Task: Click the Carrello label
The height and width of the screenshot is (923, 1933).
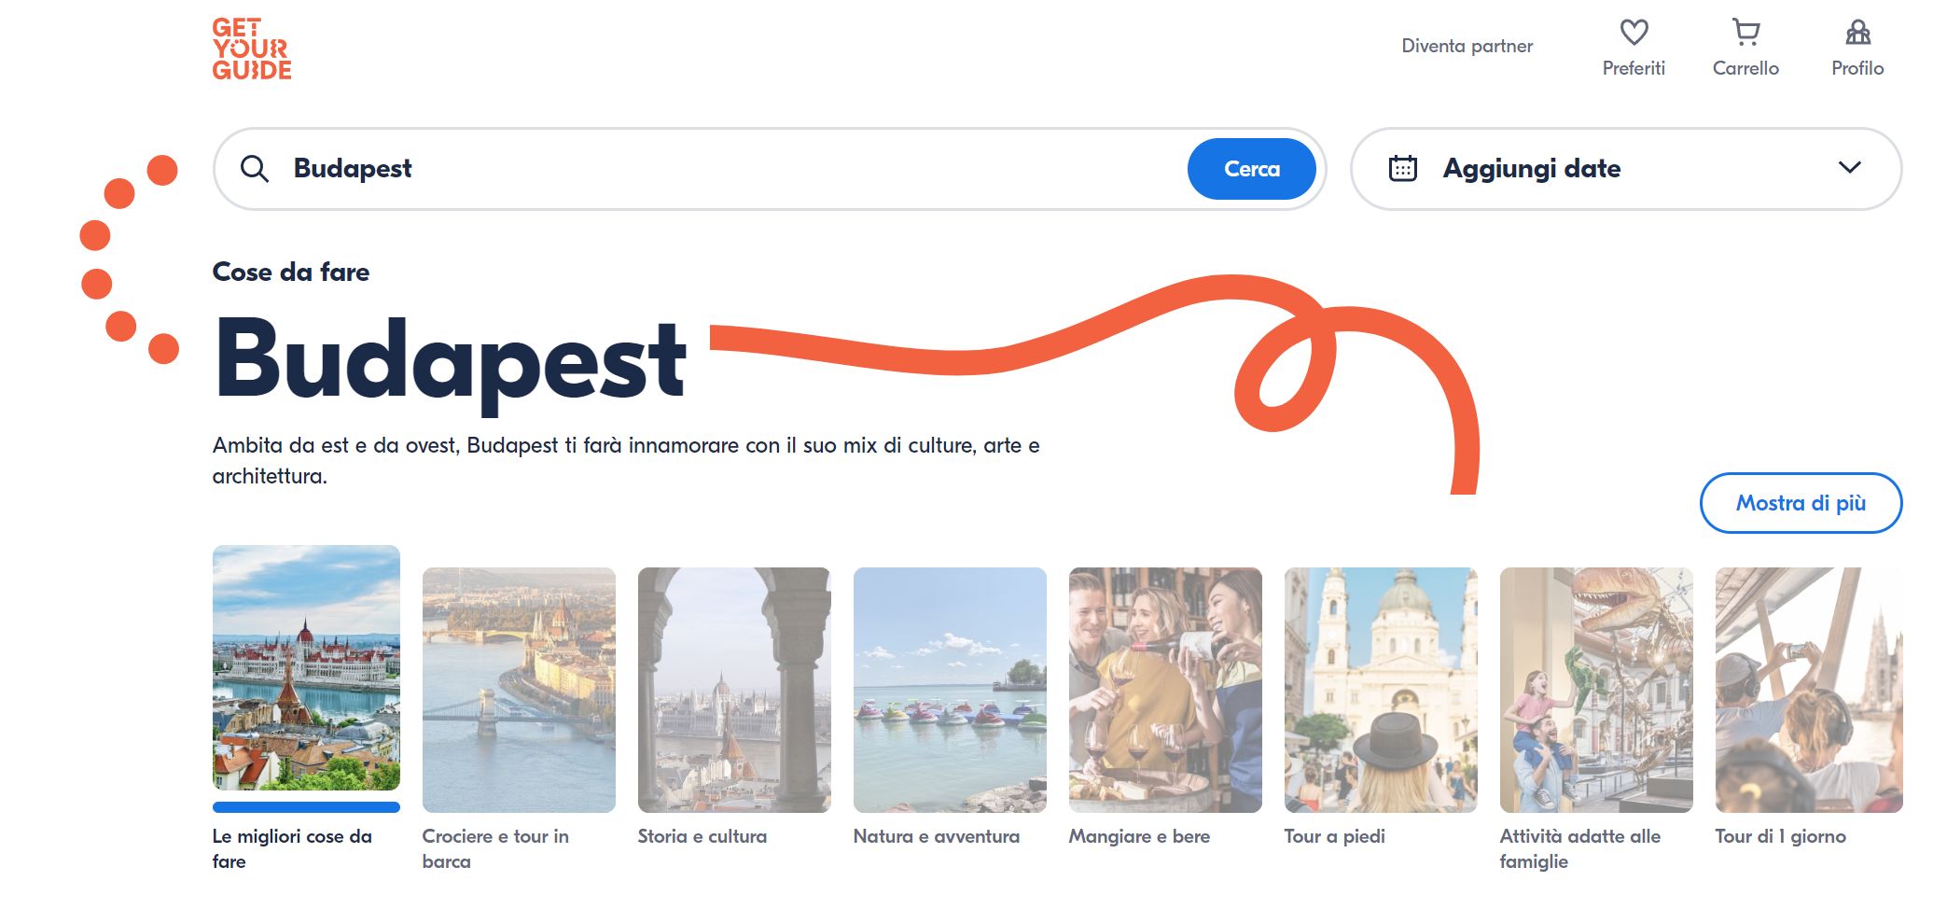Action: (1745, 68)
